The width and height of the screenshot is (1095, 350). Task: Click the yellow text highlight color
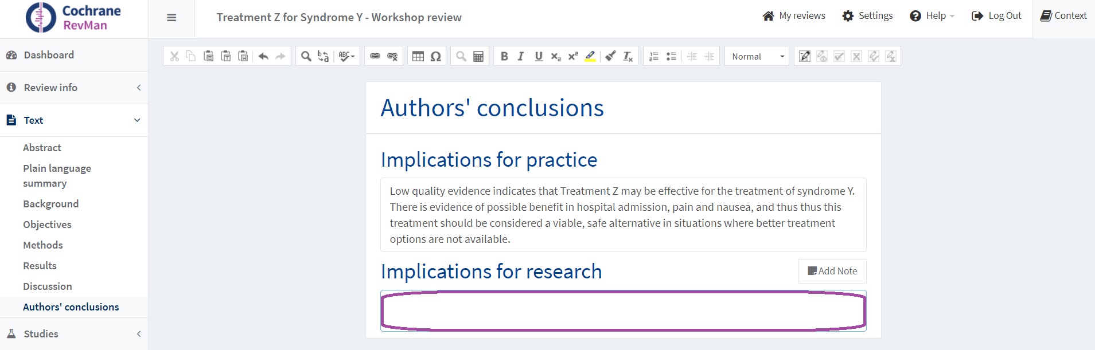click(x=590, y=56)
